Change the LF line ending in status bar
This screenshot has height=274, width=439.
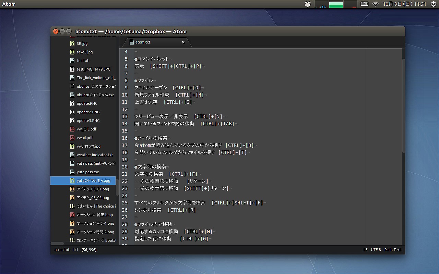coord(365,250)
